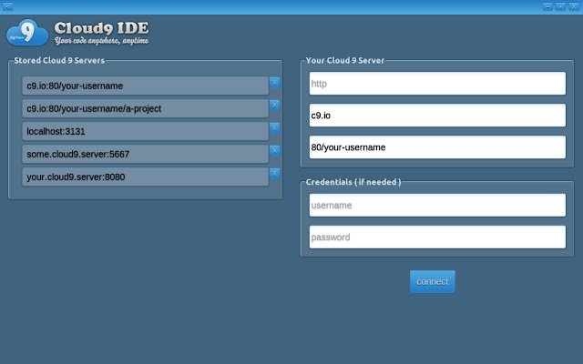The height and width of the screenshot is (364, 583).
Task: Pick the localhost:3131 server
Action: click(146, 131)
